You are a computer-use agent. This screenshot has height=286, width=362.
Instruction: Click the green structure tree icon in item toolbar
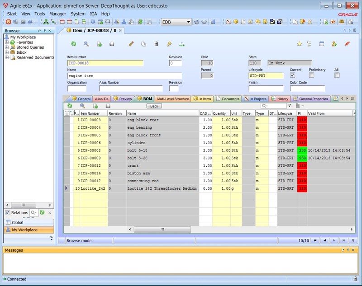(x=182, y=44)
